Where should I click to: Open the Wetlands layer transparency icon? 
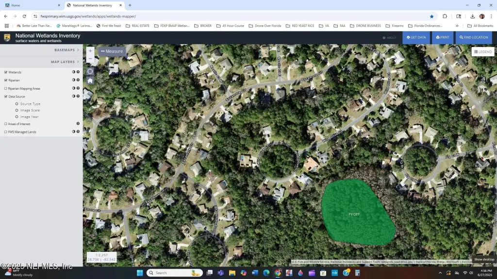point(74,72)
